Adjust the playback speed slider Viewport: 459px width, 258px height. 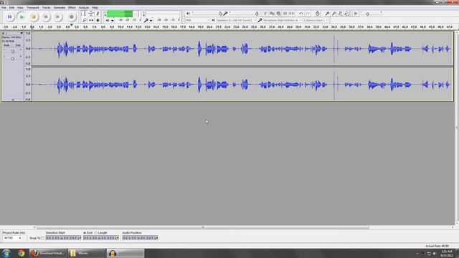[368, 14]
